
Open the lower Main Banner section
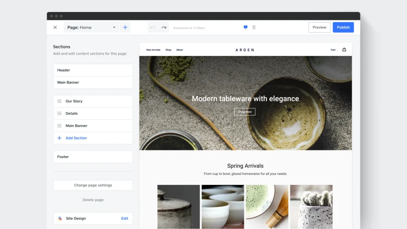(93, 126)
